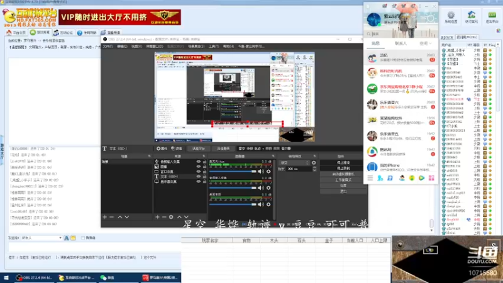Screen dimensions: 503x283
Task: Open scene transition properties gear
Action: coord(314,163)
